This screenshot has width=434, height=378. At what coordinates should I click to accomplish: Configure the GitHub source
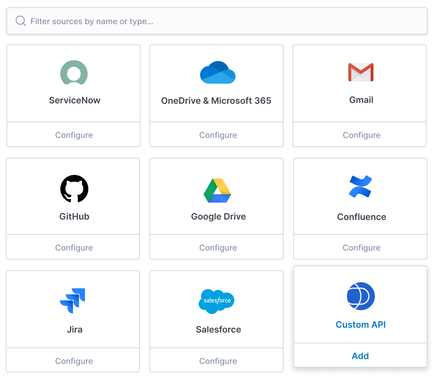coord(74,247)
